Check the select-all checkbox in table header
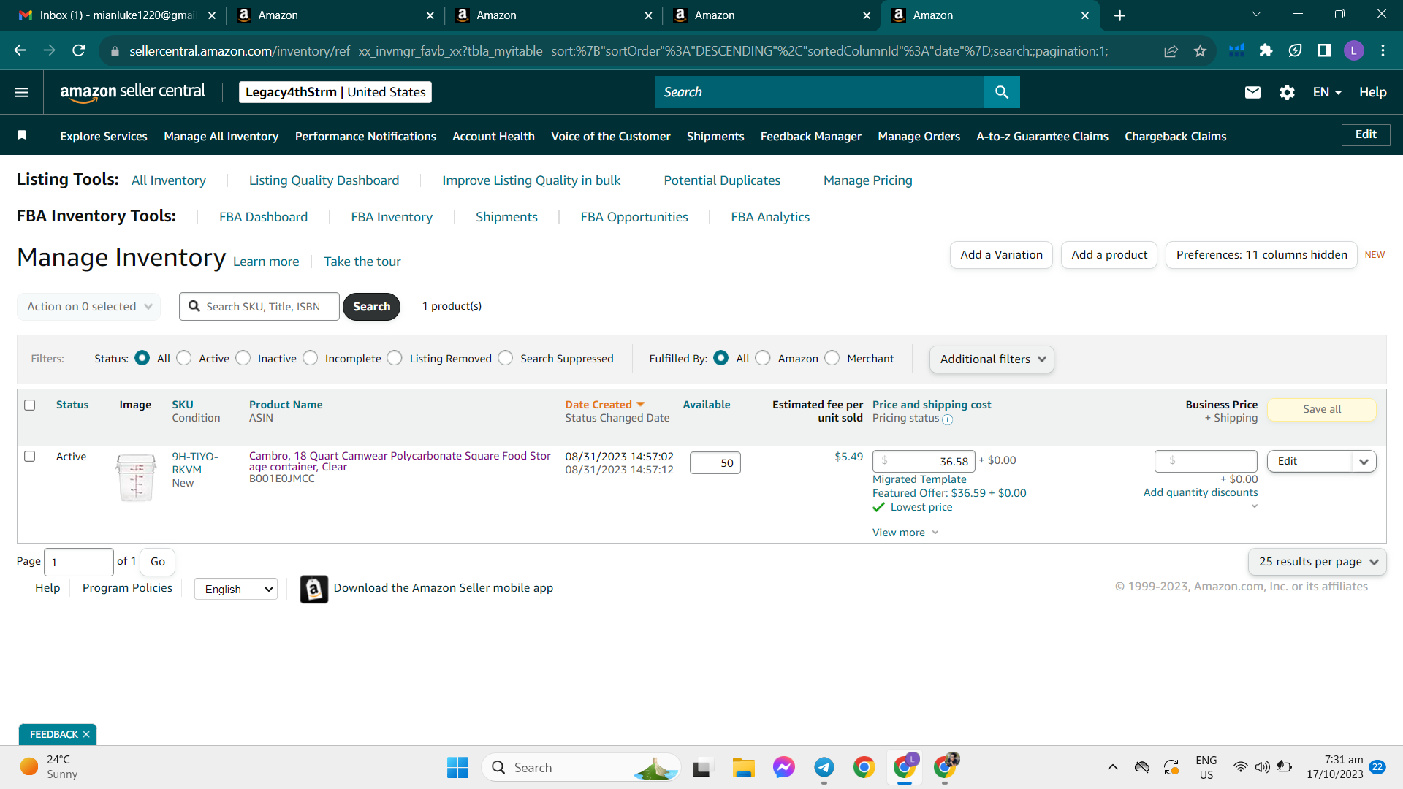This screenshot has height=789, width=1403. pos(30,405)
